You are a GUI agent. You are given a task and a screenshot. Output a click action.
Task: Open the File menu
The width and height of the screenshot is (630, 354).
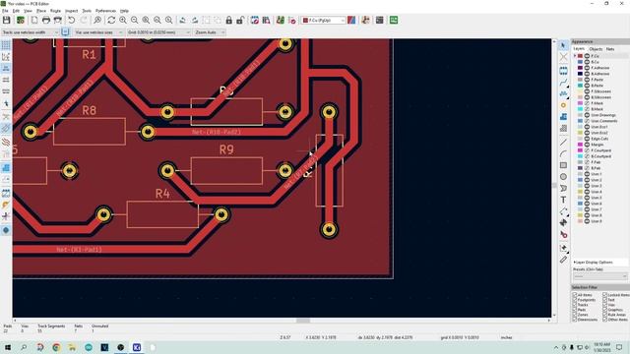point(5,11)
